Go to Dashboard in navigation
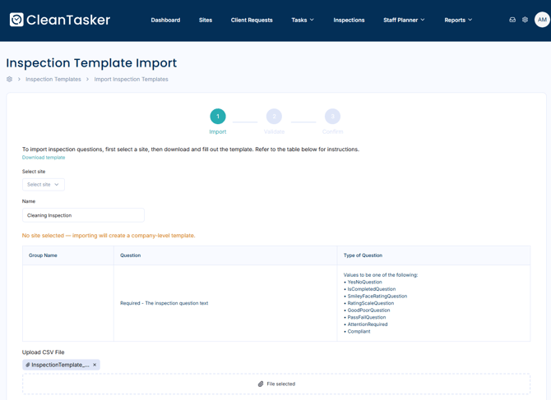The width and height of the screenshot is (551, 400). tap(165, 20)
